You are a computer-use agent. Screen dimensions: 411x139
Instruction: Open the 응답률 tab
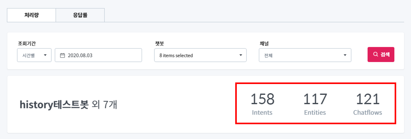pos(80,15)
